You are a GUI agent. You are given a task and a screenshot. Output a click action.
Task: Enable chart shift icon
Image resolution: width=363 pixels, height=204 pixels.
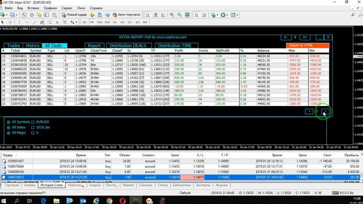[204, 15]
